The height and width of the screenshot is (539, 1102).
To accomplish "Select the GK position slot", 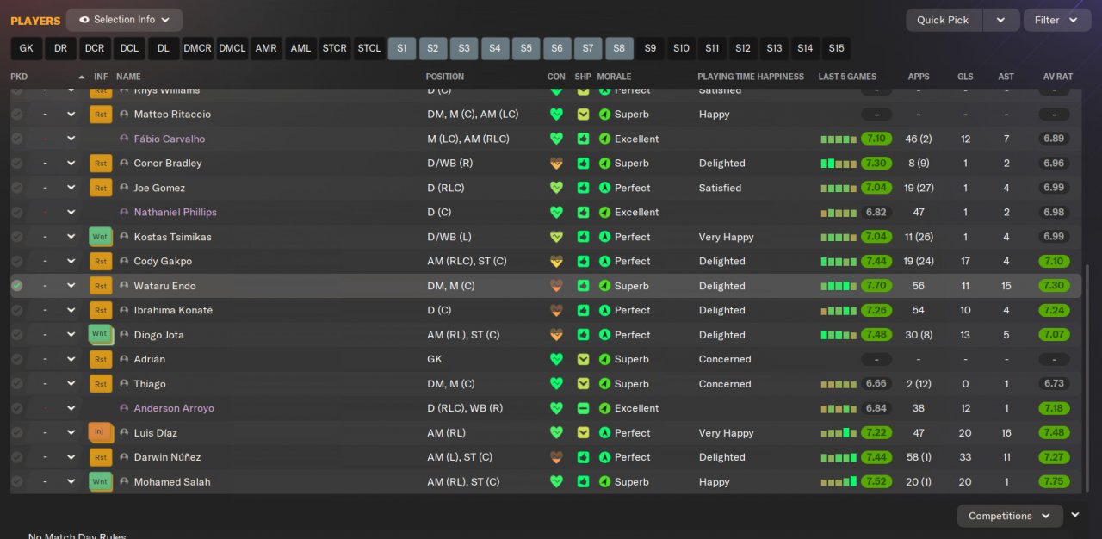I will tap(26, 48).
